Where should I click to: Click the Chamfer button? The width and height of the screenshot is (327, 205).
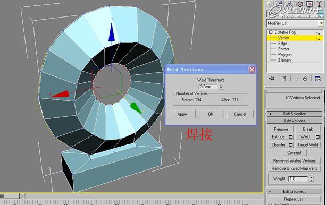pos(278,144)
